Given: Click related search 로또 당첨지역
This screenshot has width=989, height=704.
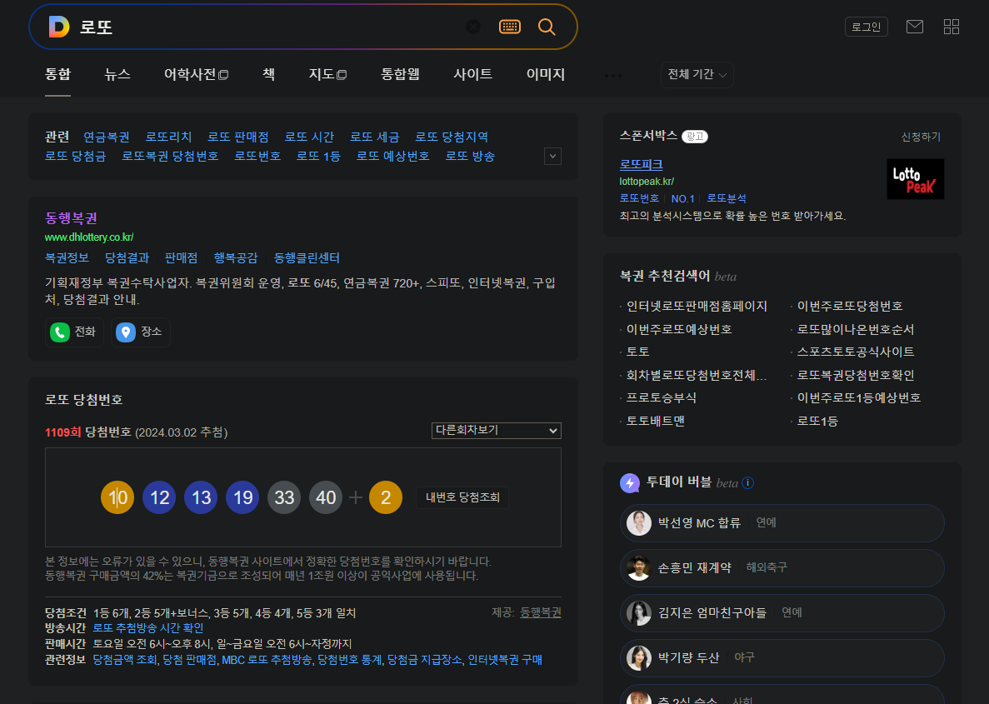Looking at the screenshot, I should click(452, 137).
